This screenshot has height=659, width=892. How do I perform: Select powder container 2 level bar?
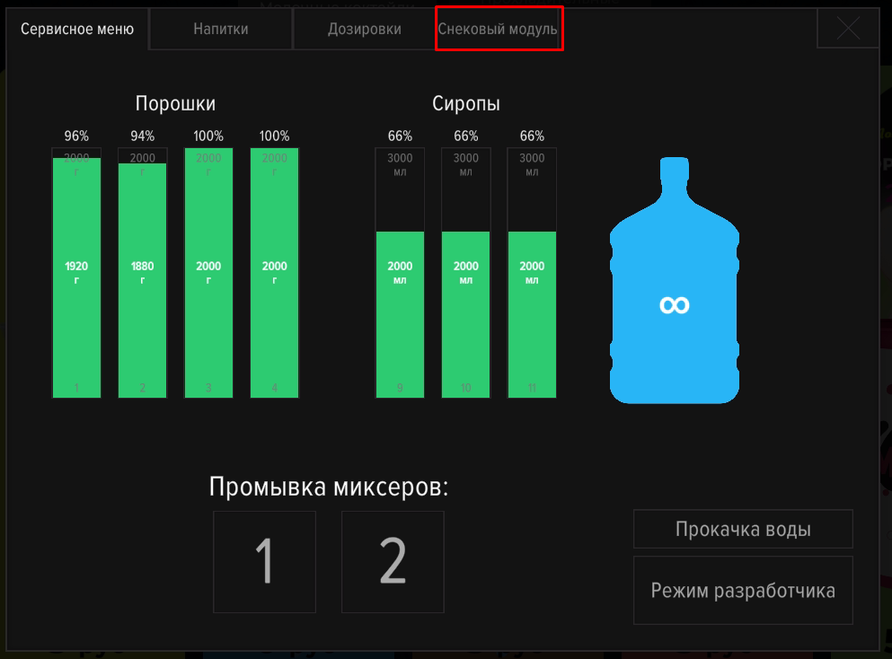pos(143,273)
